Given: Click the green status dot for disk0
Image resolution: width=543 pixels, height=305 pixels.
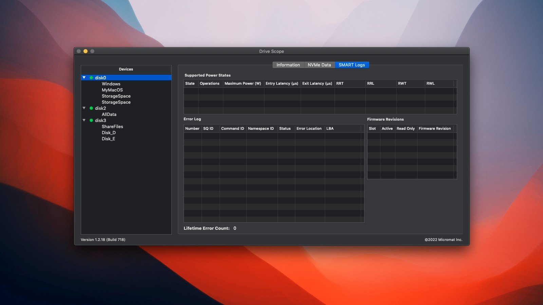Looking at the screenshot, I should 91,78.
